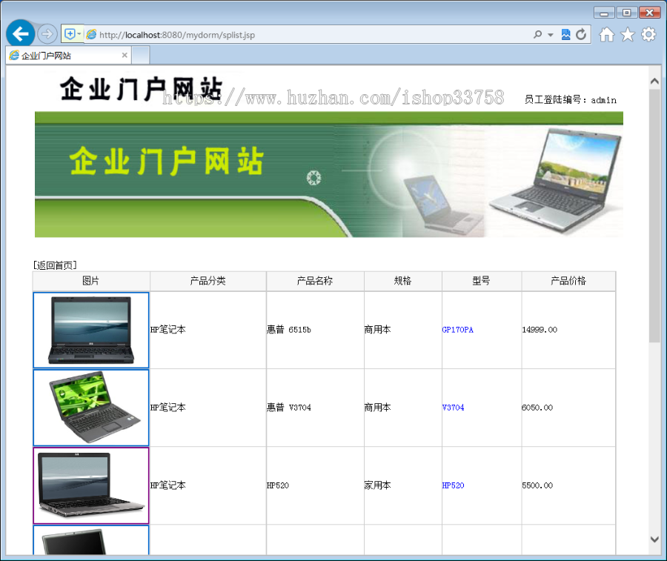
Task: Select the 企业门户网站 browser tab
Action: [x=63, y=54]
